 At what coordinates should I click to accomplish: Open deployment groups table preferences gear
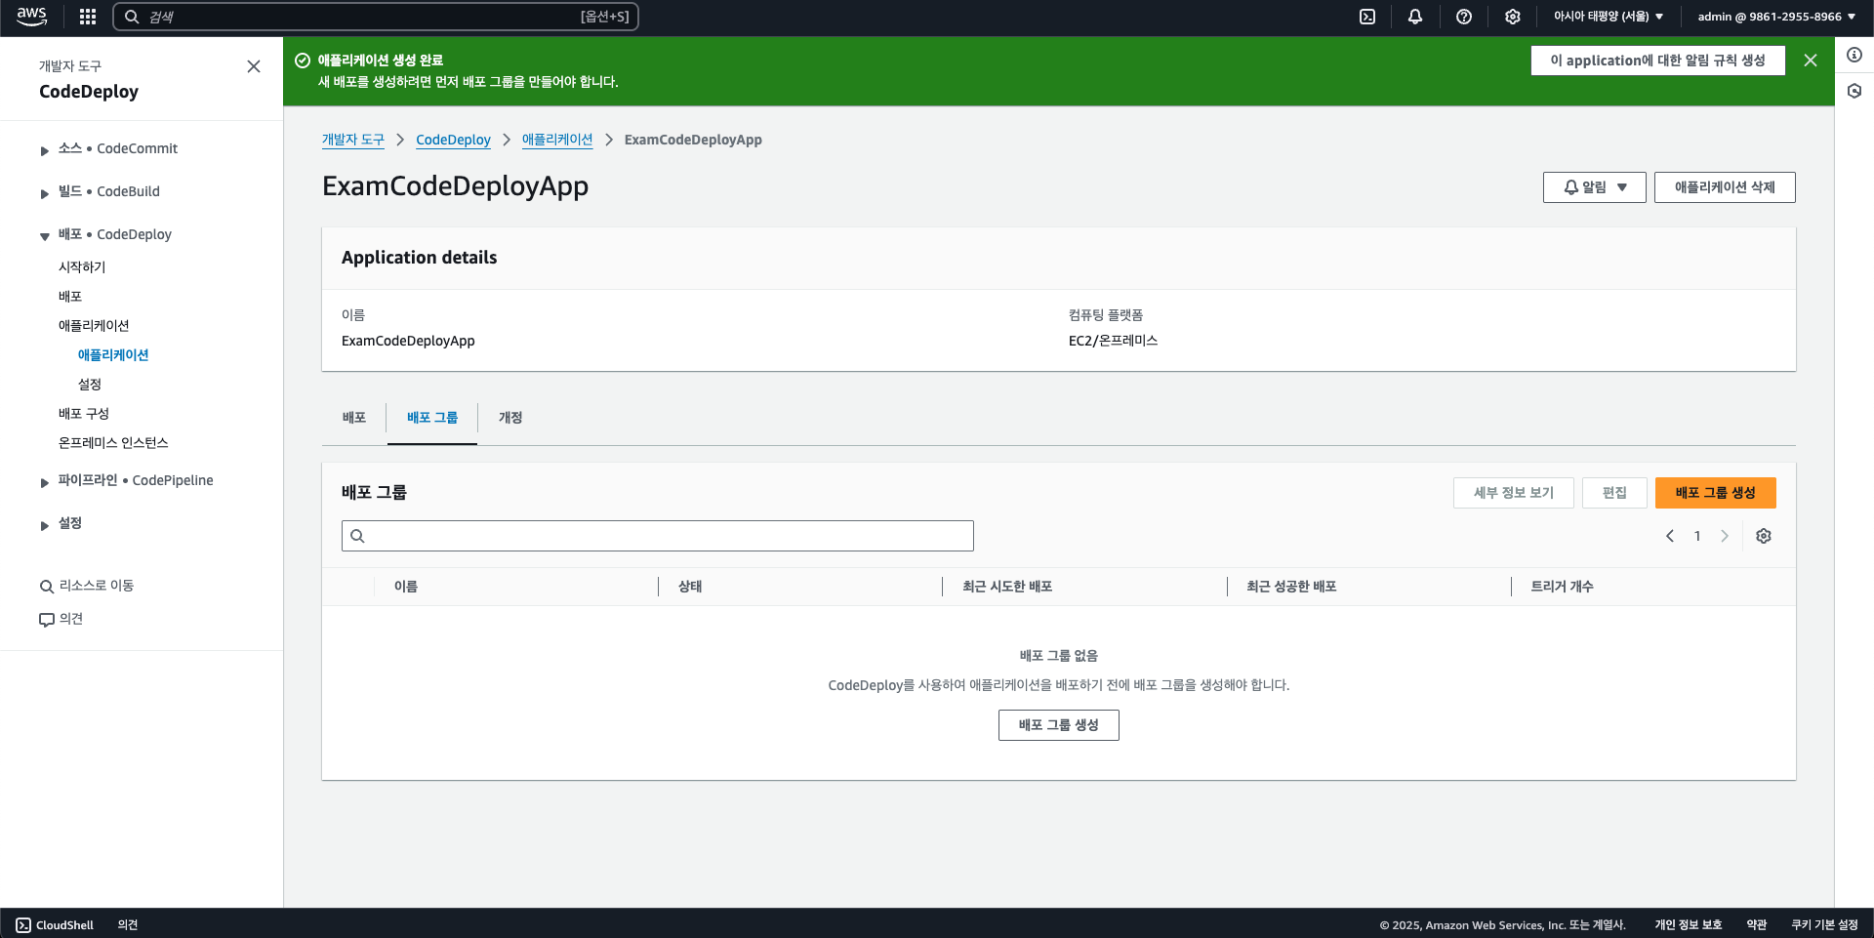(1764, 536)
